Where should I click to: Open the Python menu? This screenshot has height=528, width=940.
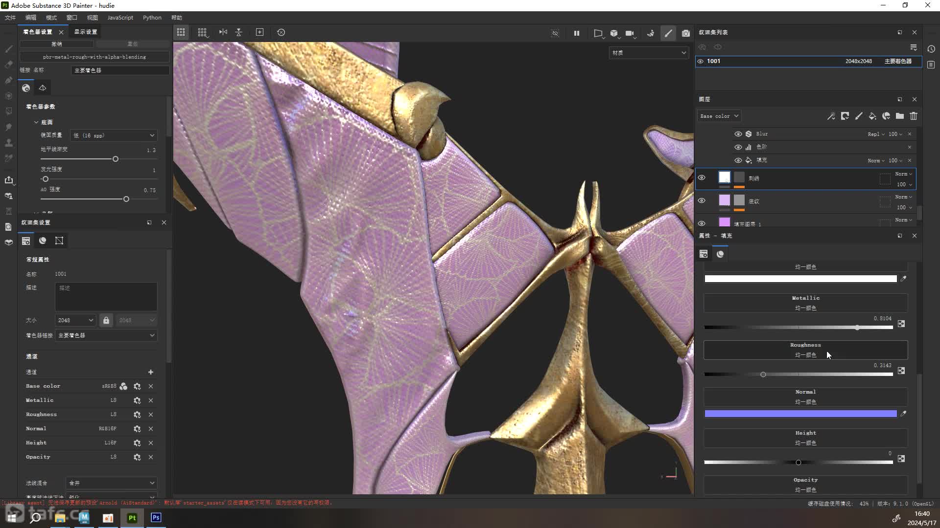[x=152, y=18]
